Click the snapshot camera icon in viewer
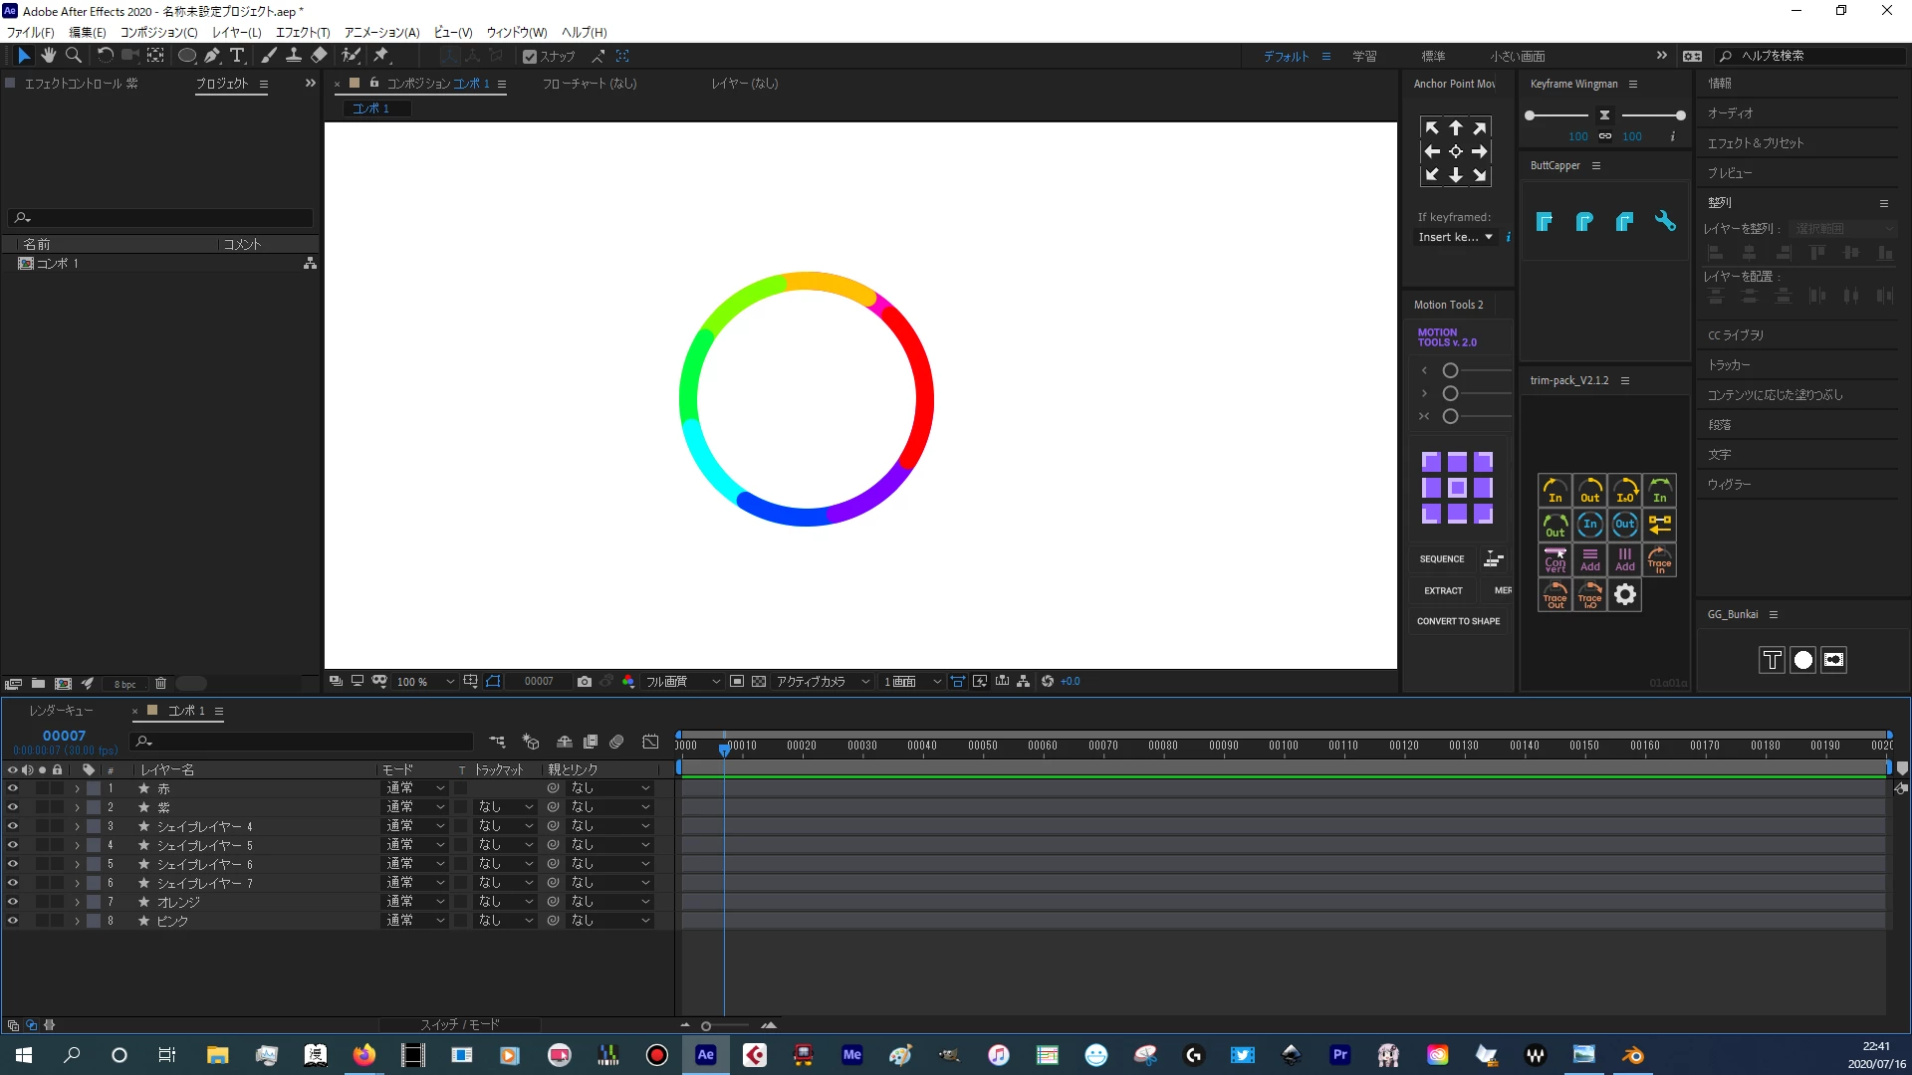Screen dimensions: 1912x1075 click(x=585, y=682)
